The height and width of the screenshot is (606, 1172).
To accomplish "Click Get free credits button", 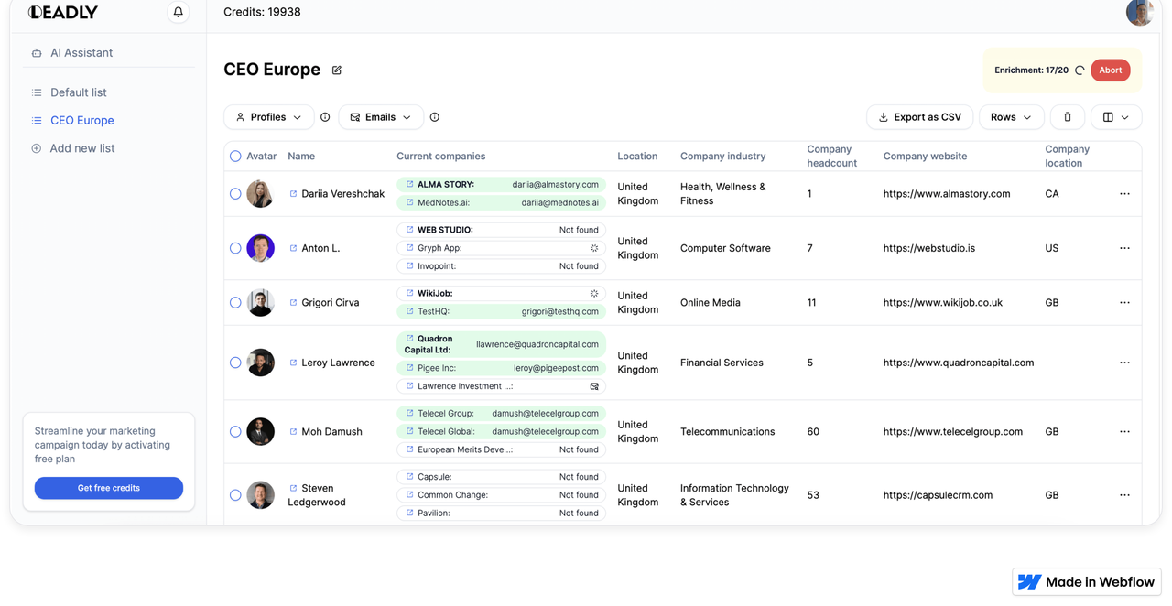I will click(x=109, y=488).
